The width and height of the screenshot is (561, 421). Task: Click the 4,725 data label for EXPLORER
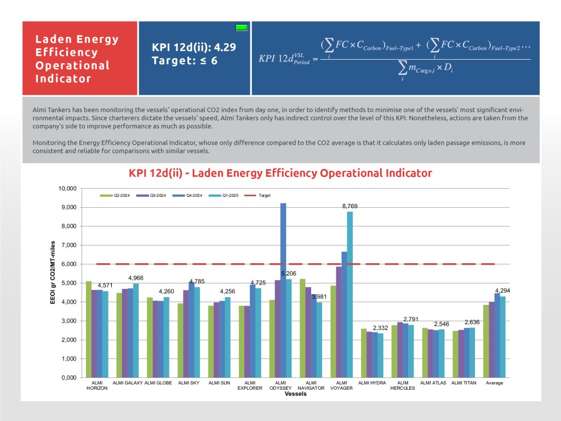tap(258, 282)
